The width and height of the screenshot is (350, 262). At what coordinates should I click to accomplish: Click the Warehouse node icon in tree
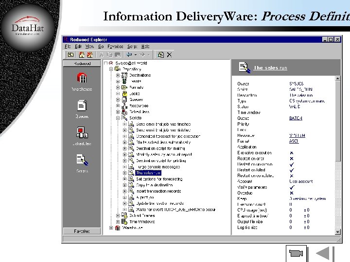118,228
